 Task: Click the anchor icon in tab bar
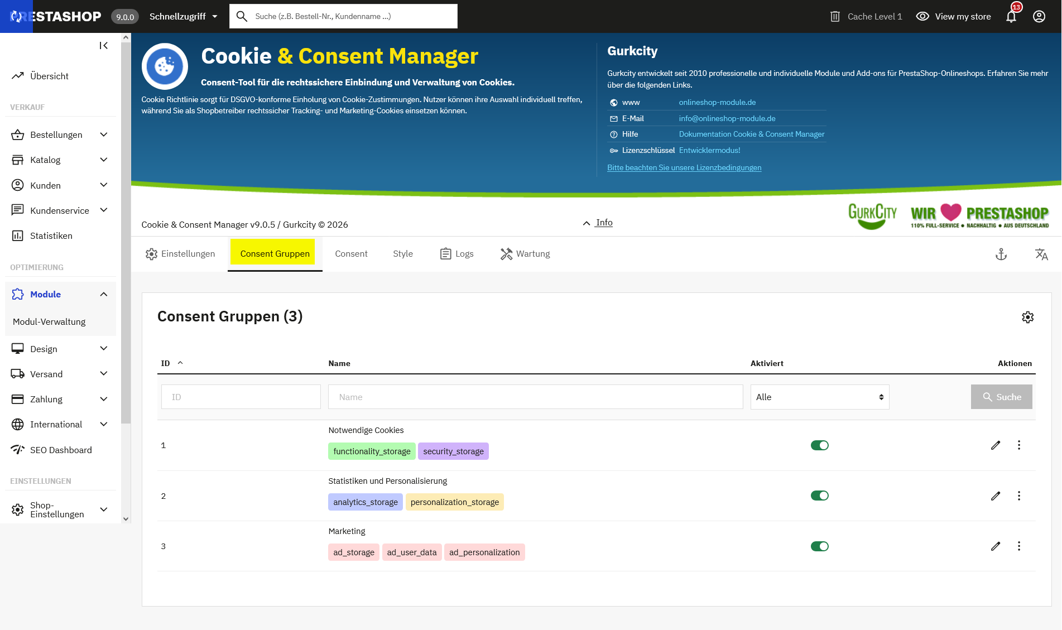click(1001, 254)
